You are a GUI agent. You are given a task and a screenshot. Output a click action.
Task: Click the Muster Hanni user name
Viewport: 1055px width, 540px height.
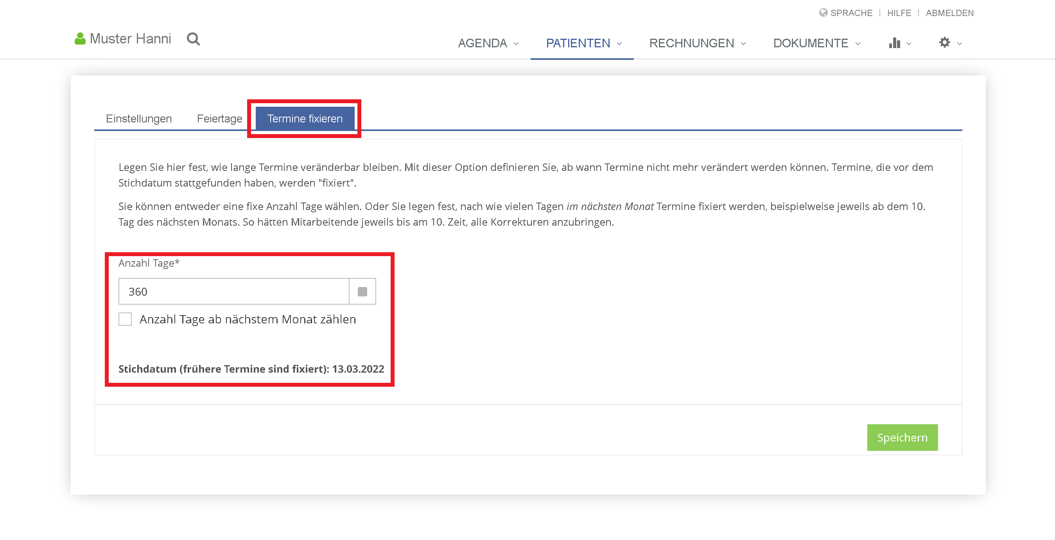point(130,38)
